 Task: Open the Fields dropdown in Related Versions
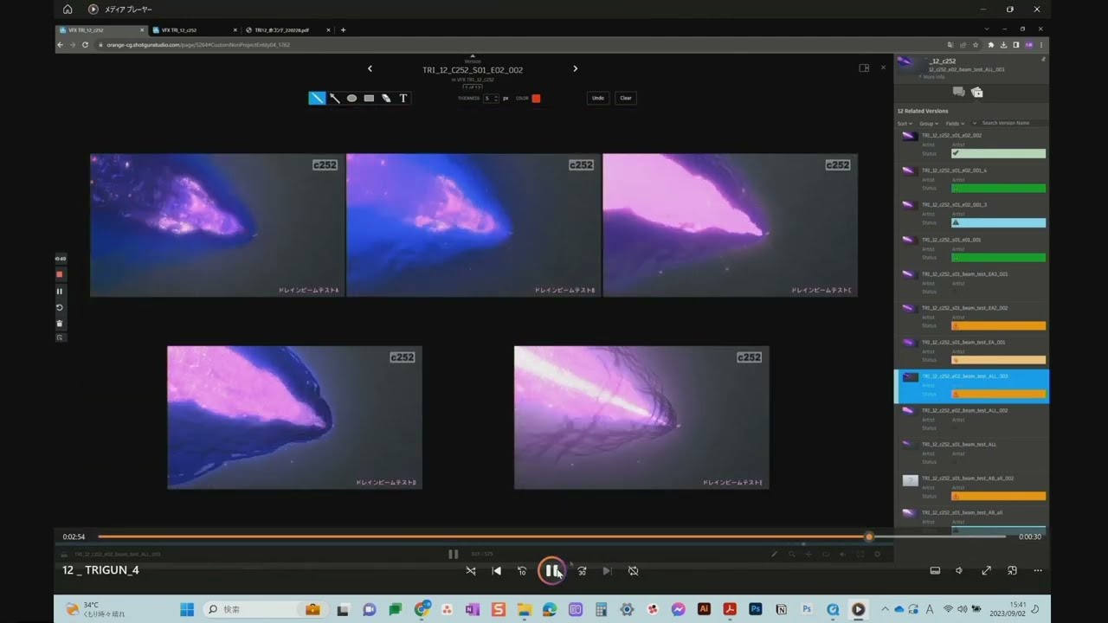coord(953,123)
